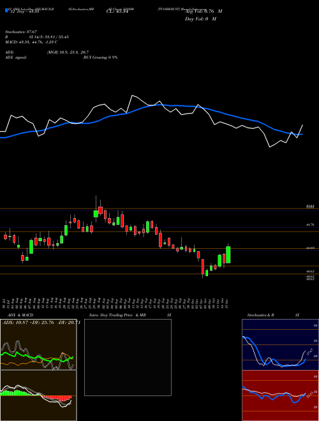Click the tall-wick green candle at the chart peak
Image resolution: width=319 pixels, height=421 pixels.
tap(96, 214)
